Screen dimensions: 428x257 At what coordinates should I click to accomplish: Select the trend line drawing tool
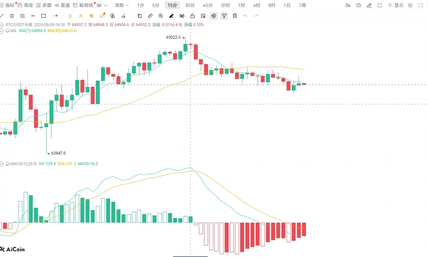click(2, 16)
